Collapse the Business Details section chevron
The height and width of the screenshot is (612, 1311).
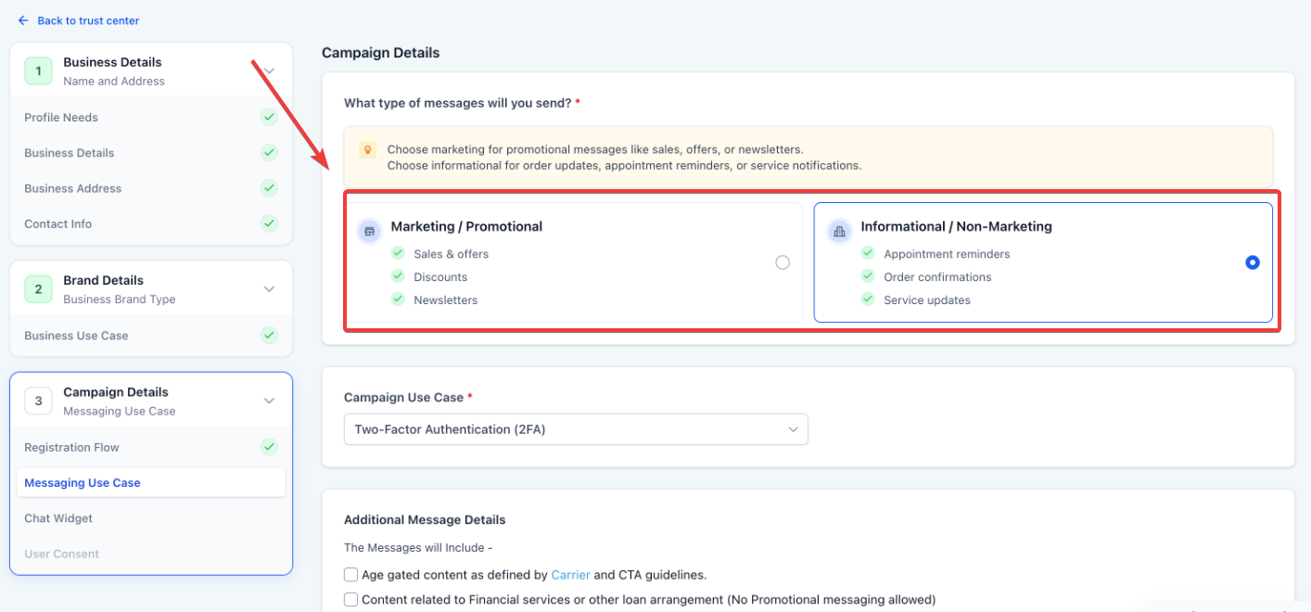coord(269,70)
